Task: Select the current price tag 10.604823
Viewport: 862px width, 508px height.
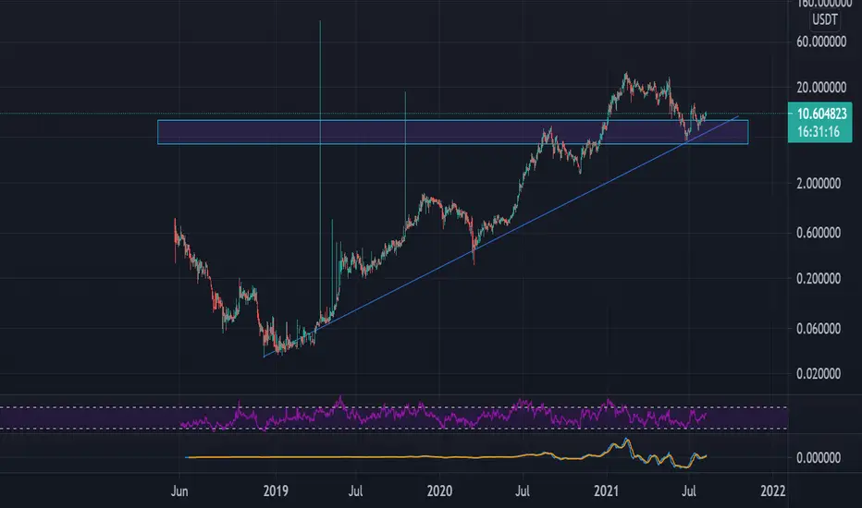Action: pos(821,115)
